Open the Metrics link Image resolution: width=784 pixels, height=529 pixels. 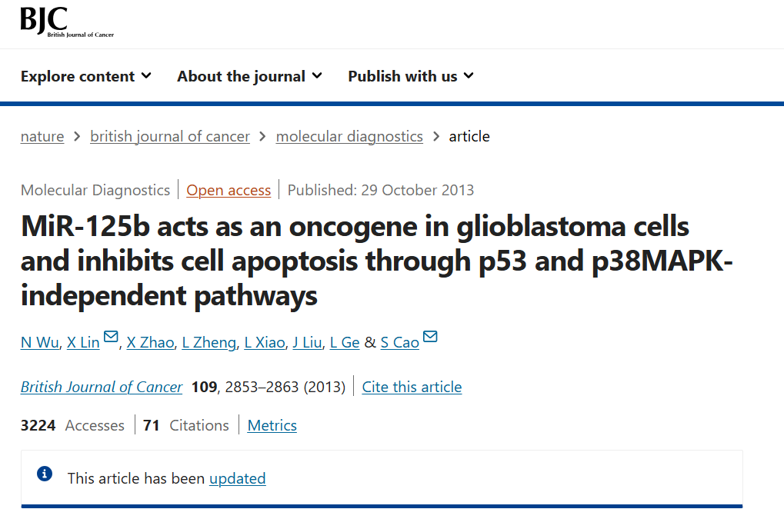click(x=272, y=426)
